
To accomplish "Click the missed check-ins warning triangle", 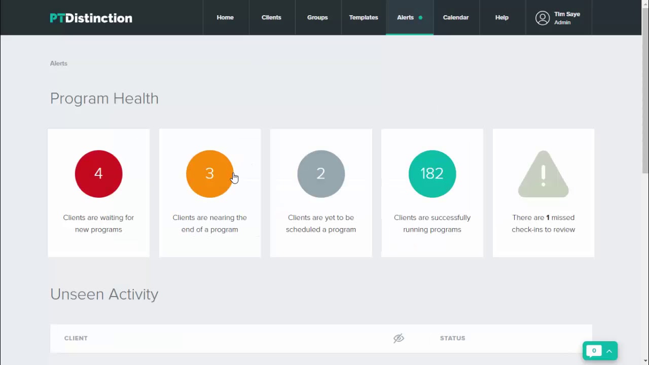I will tap(543, 174).
